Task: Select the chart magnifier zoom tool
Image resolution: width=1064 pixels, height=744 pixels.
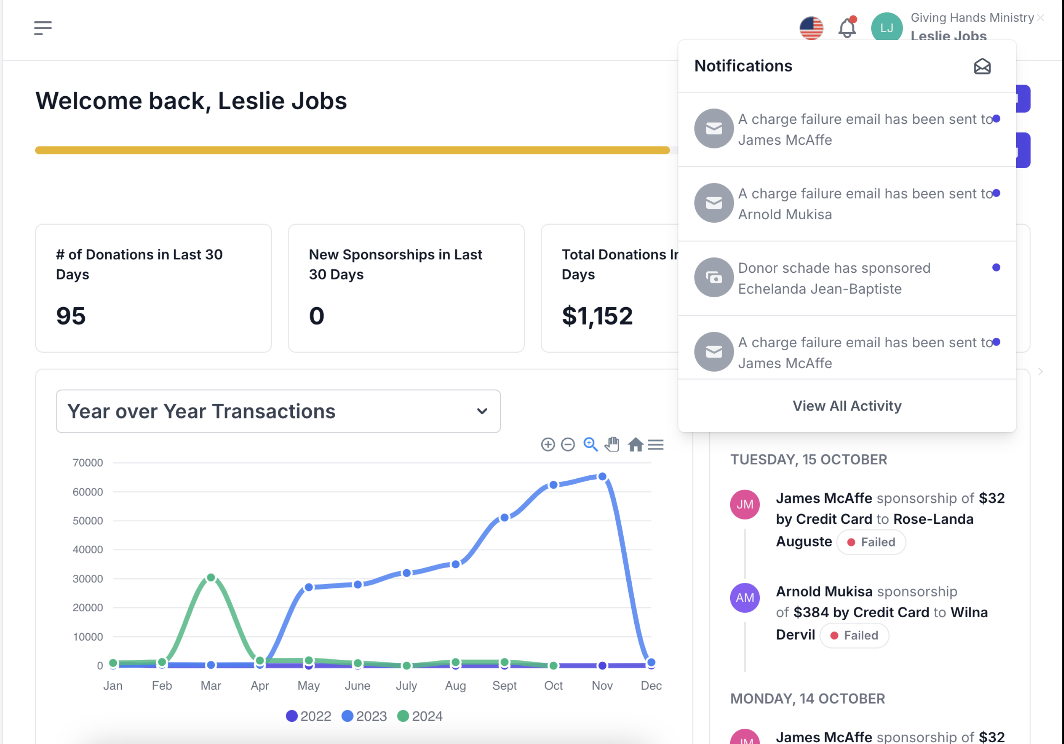Action: [x=590, y=444]
